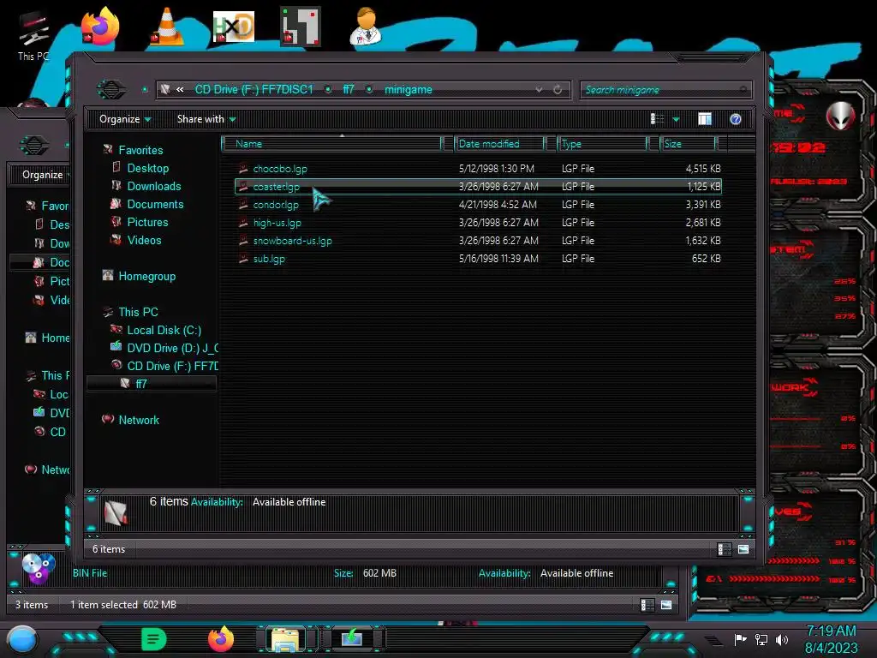Click the Search minigame field
The height and width of the screenshot is (658, 877).
pyautogui.click(x=665, y=89)
